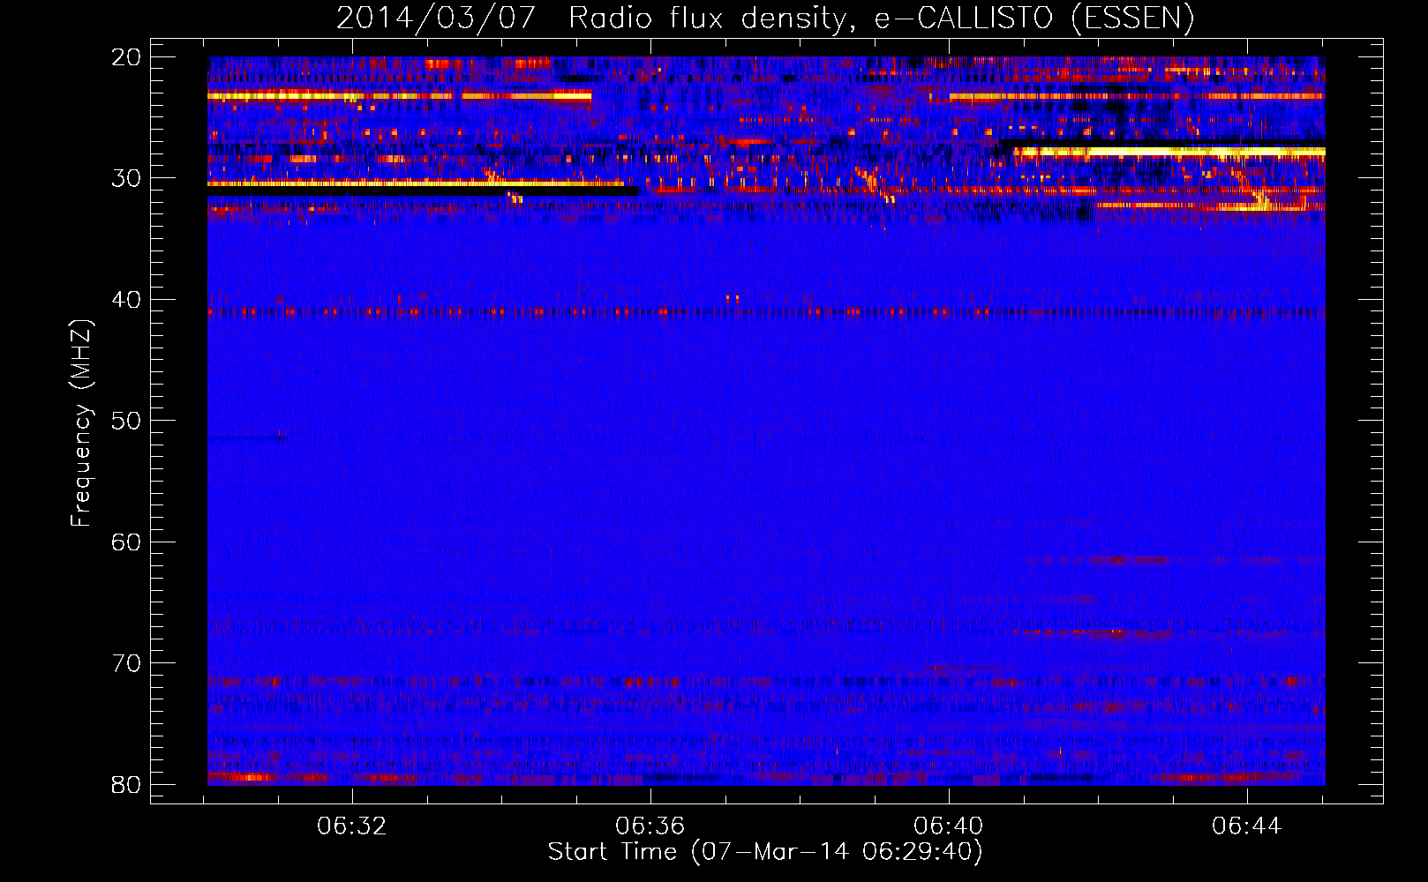
Task: Click the 40 frequency tick label
Action: [x=126, y=300]
